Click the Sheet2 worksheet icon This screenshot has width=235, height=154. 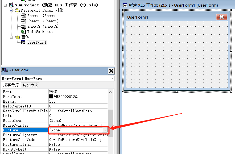point(23,21)
